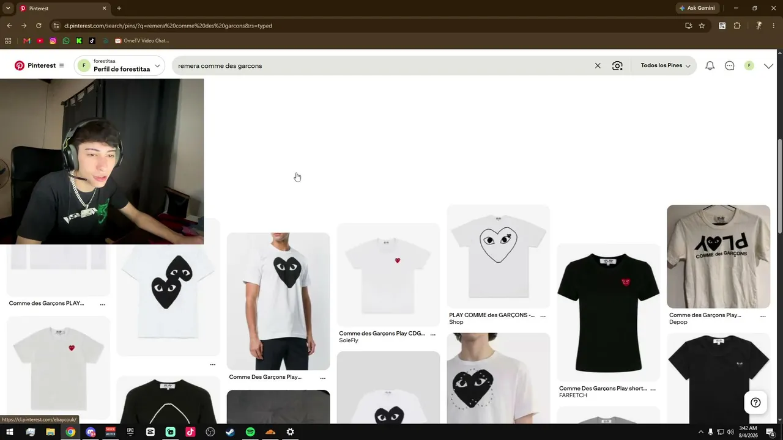Clear the search query with the X
This screenshot has height=440, width=783.
598,65
